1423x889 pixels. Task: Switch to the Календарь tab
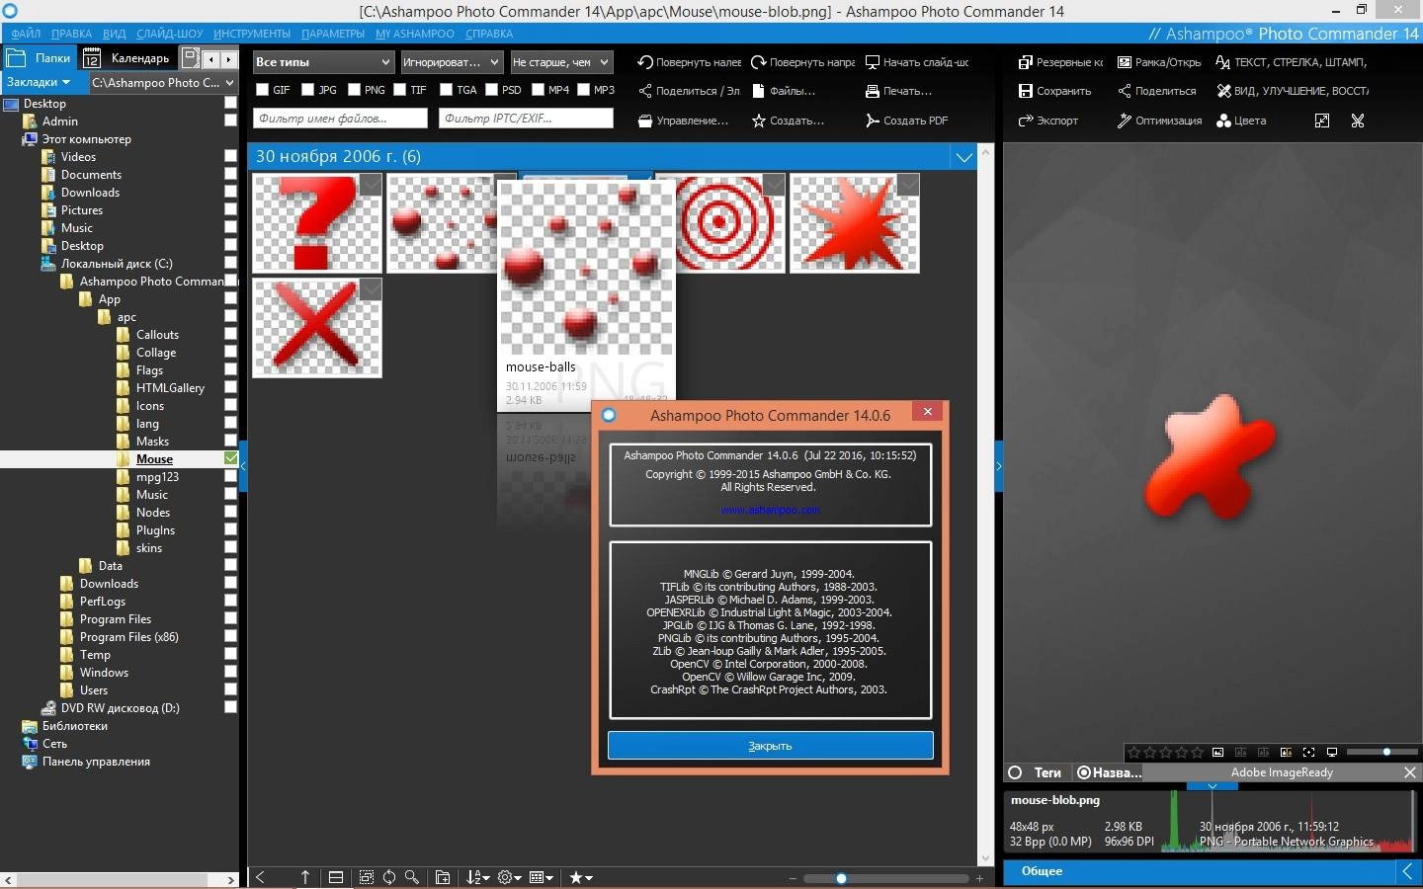129,58
